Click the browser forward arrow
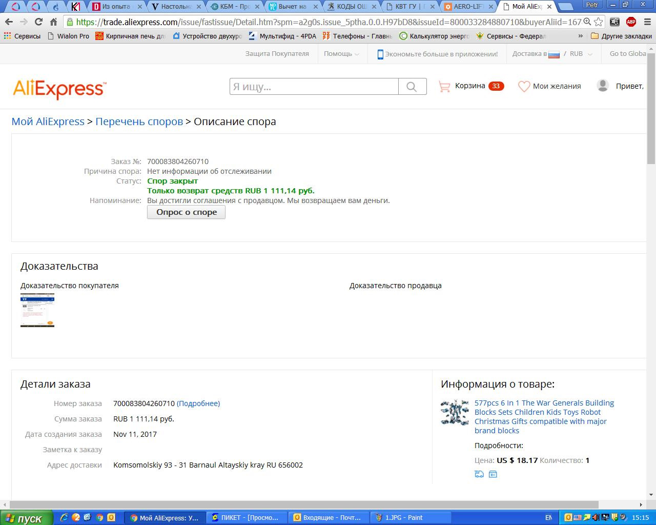The image size is (656, 525). [x=24, y=22]
